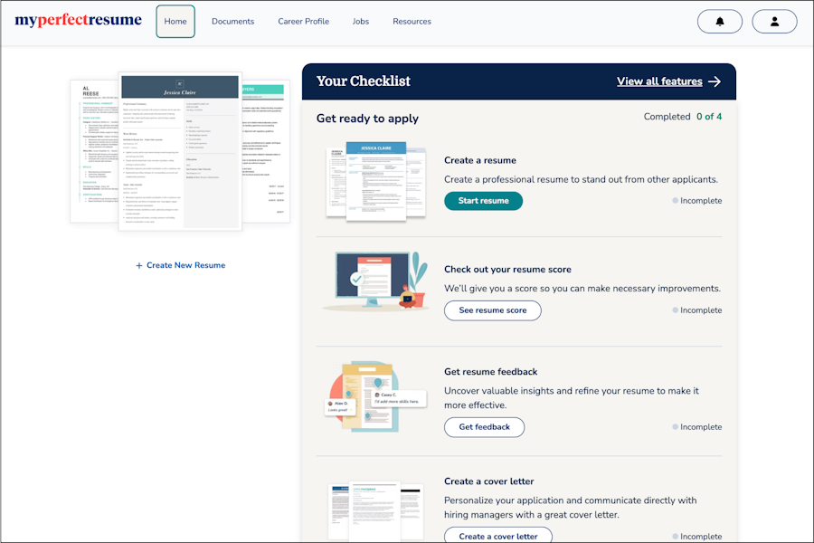Image resolution: width=814 pixels, height=543 pixels.
Task: Click the Get resume feedback title
Action: [490, 372]
